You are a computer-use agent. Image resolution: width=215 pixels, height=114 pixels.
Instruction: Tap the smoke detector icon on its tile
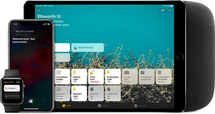[143, 72]
